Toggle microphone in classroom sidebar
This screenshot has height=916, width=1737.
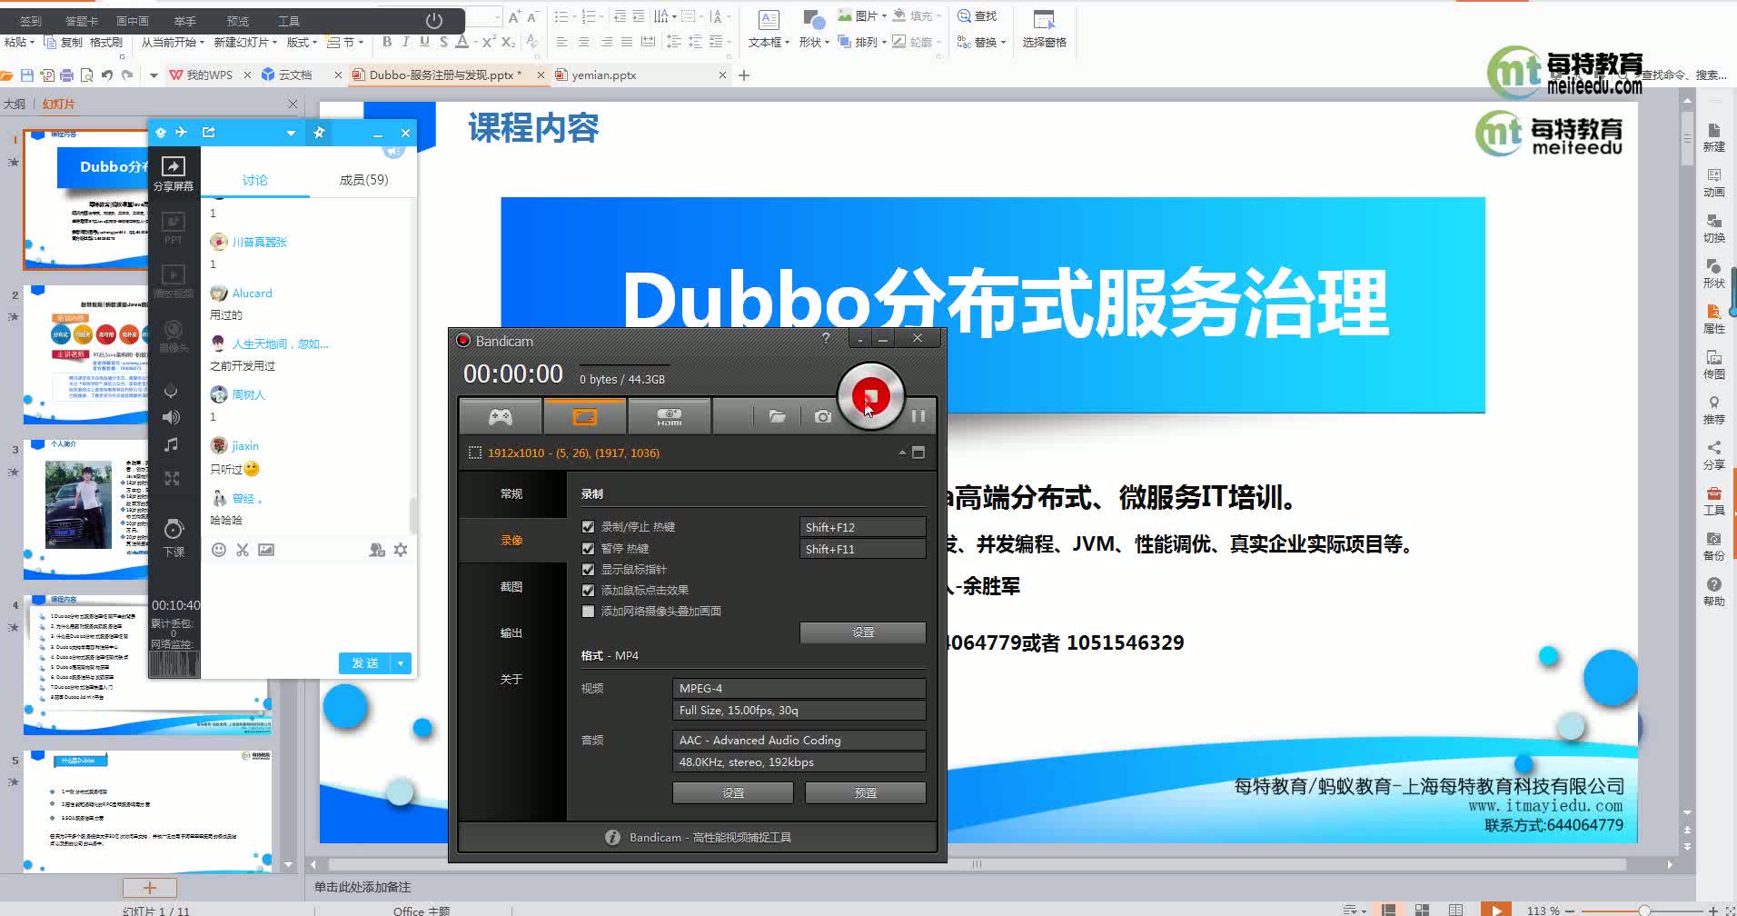171,391
